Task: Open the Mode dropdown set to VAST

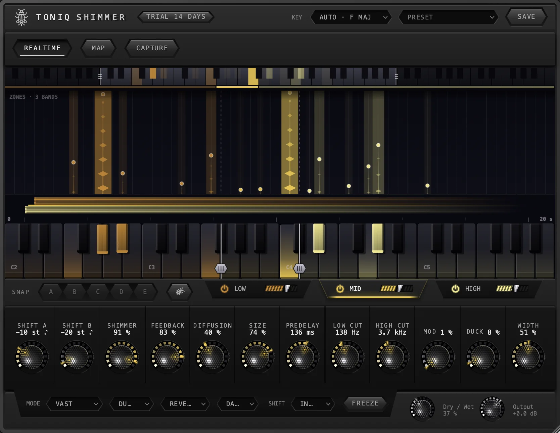Action: pos(75,404)
